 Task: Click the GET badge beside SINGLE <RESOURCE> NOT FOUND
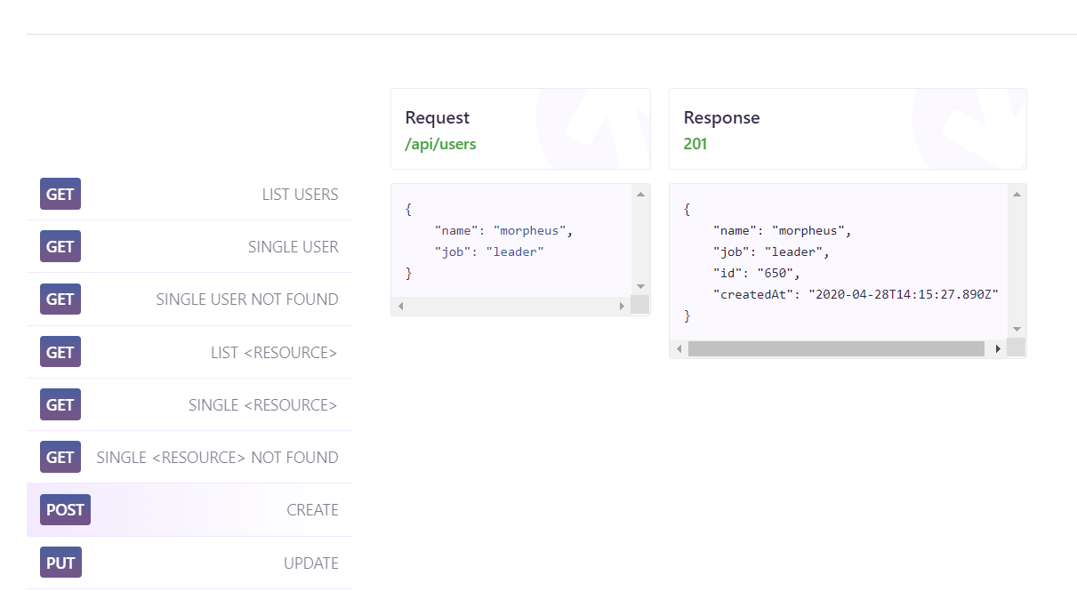tap(60, 457)
